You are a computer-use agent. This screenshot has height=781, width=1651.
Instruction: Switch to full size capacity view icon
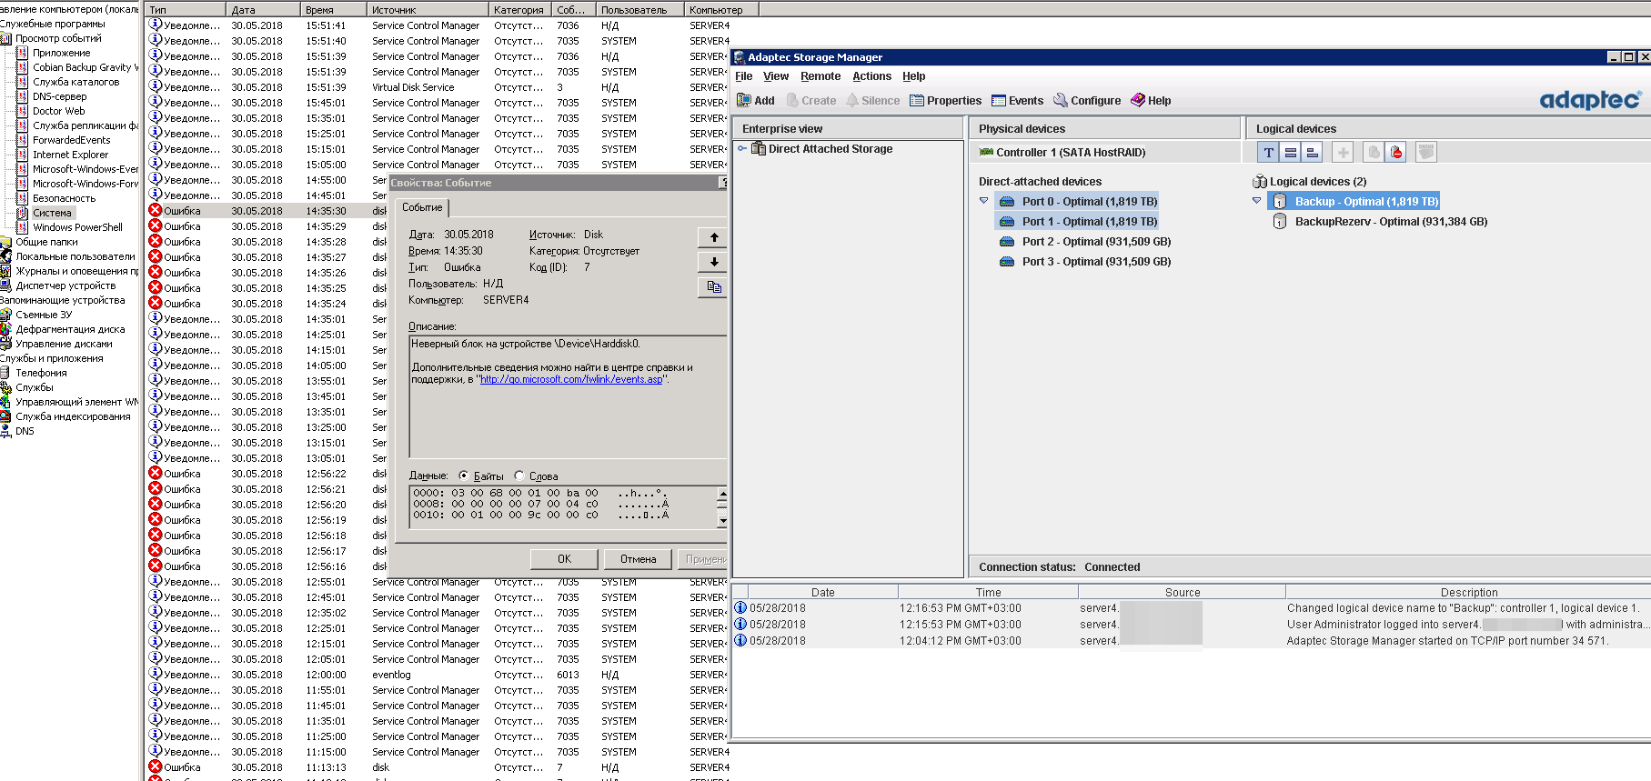[x=1290, y=153]
